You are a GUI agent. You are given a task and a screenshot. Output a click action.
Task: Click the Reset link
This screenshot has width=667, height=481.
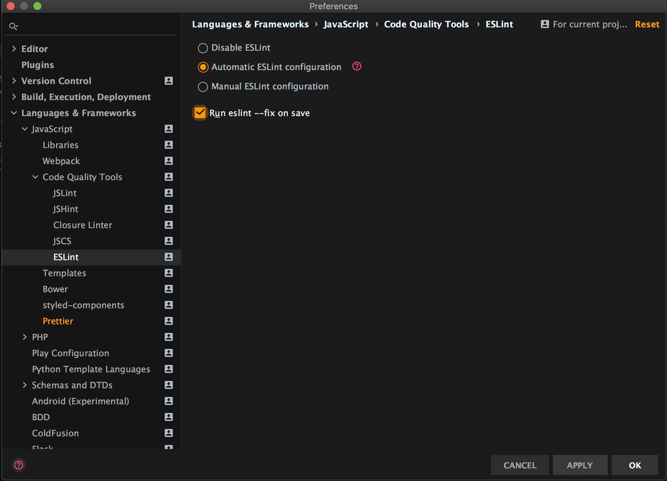click(647, 24)
